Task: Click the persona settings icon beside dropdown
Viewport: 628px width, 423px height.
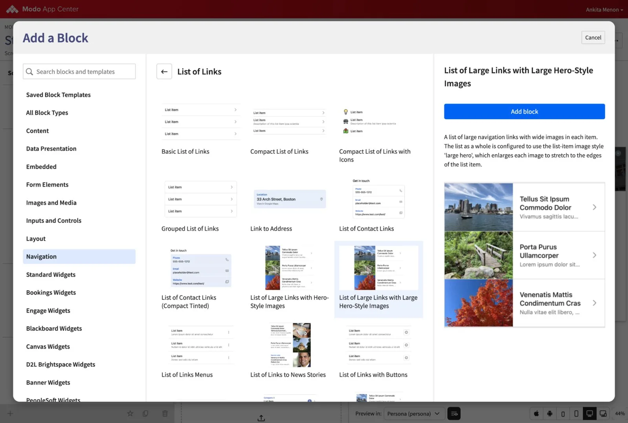Action: 454,414
